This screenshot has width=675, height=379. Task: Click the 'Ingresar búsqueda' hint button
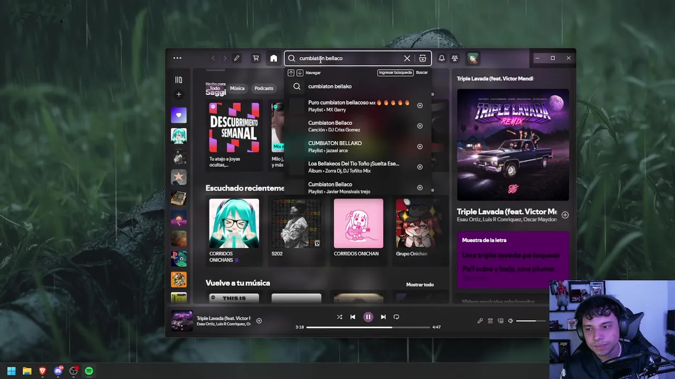click(x=395, y=73)
